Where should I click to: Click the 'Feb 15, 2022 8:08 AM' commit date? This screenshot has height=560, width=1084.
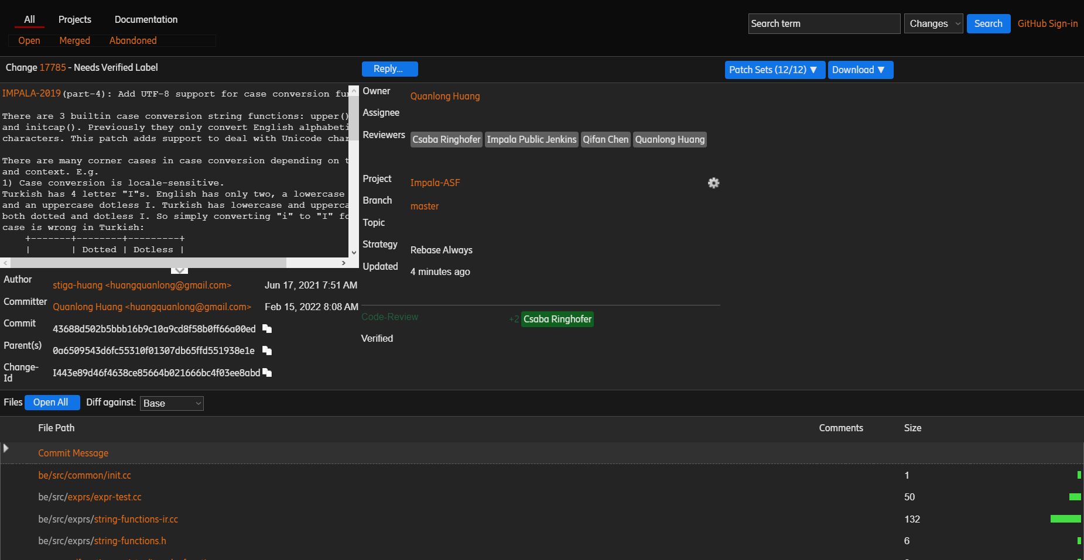(x=312, y=307)
